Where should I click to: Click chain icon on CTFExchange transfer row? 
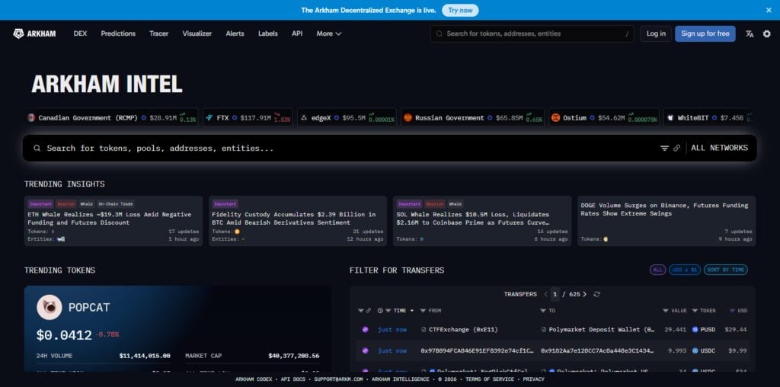click(x=365, y=330)
